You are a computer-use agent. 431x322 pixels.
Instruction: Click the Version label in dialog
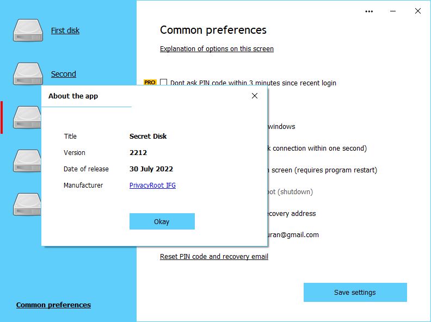(x=75, y=153)
